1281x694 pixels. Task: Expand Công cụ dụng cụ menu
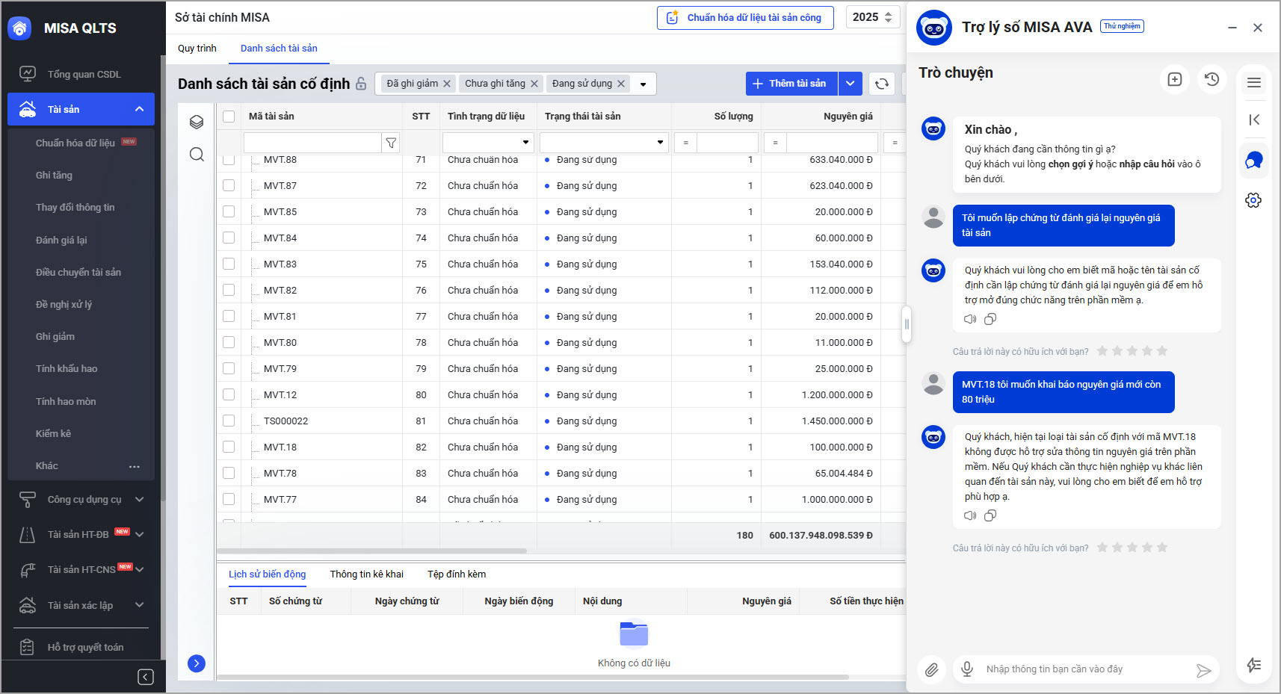140,499
